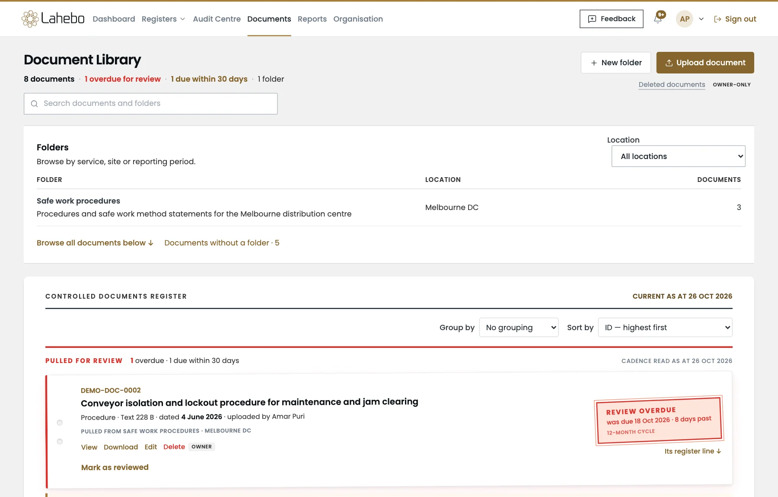Download the conveyor isolation procedure
Viewport: 778px width, 497px height.
click(121, 447)
